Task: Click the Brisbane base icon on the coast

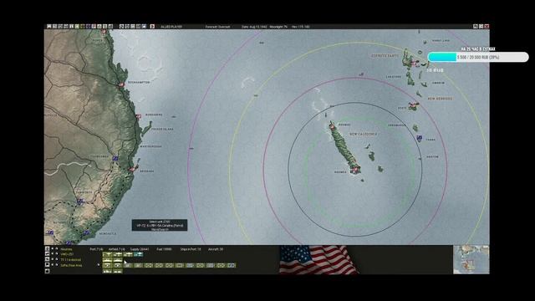Action: (x=132, y=169)
